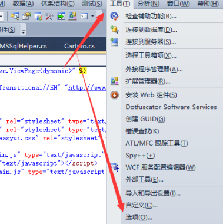Open 外部工具(E) dialog
The height and width of the screenshot is (224, 223).
pos(144,179)
